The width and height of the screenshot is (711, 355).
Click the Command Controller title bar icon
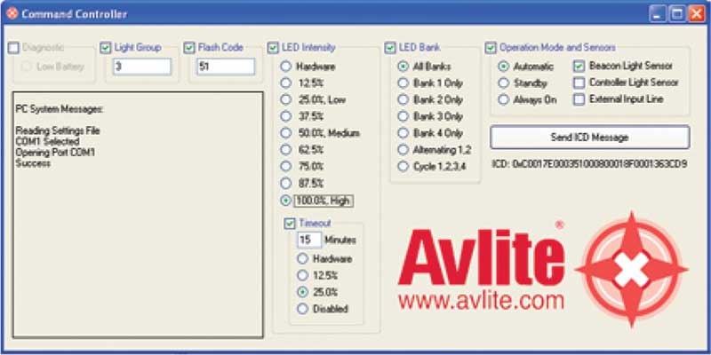pos(12,13)
